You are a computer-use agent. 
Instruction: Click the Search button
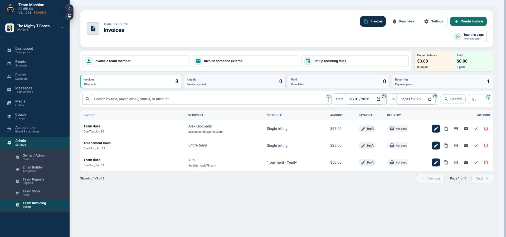click(453, 99)
